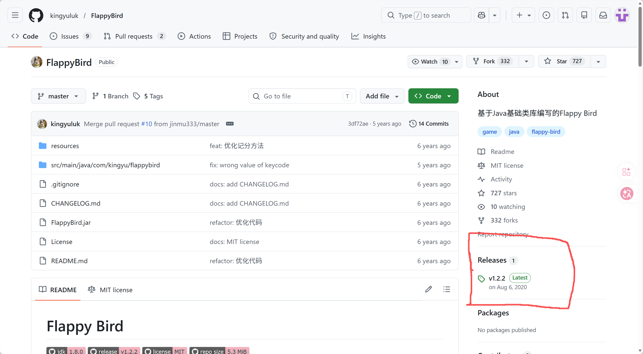
Task: Open repositories icon in header
Action: (584, 15)
